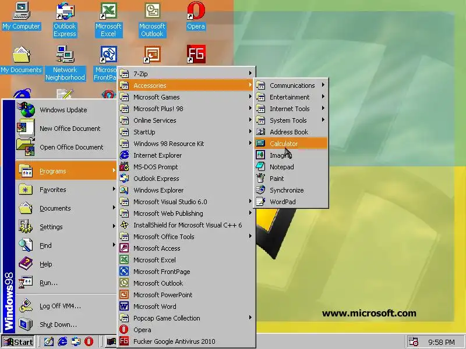Expand Popcap Game Collection folder
This screenshot has height=349, width=466.
(x=186, y=318)
